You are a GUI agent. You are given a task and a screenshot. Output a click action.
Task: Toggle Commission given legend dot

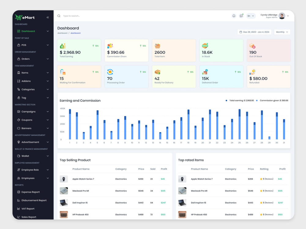(257, 100)
